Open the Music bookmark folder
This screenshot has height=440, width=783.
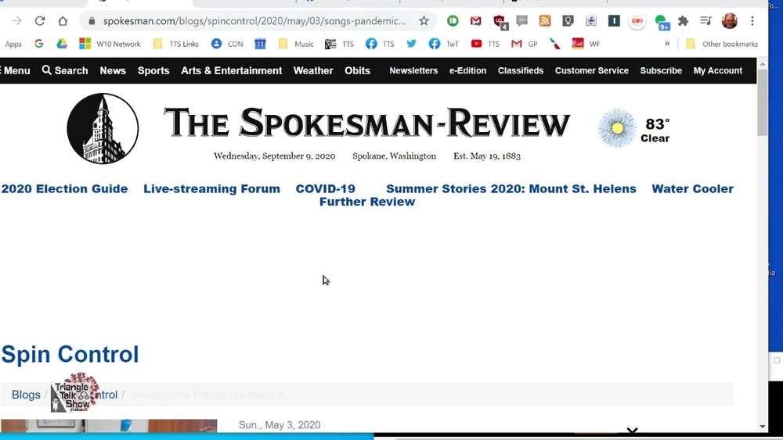296,44
